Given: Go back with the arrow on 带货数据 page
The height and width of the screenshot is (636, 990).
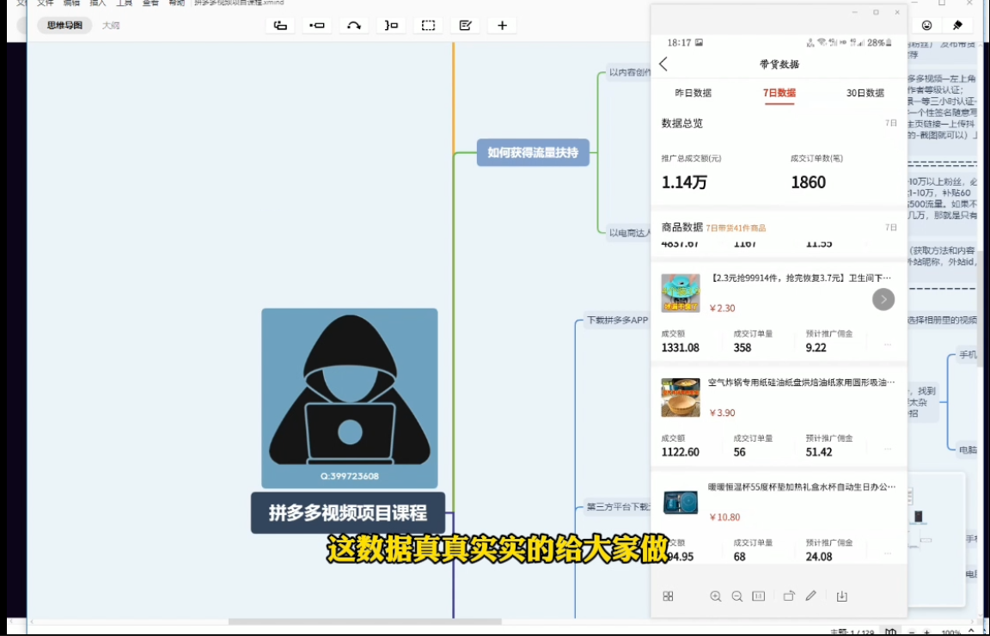Looking at the screenshot, I should click(x=663, y=64).
